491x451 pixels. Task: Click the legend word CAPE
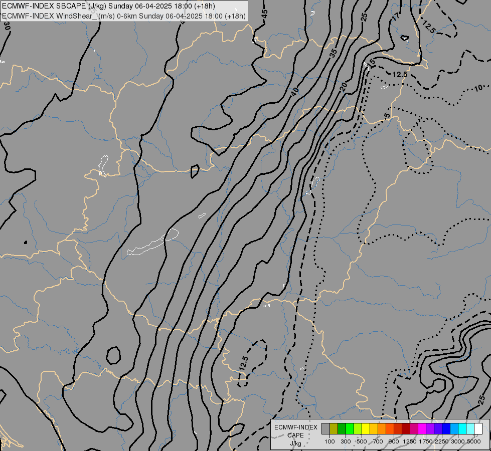295,435
